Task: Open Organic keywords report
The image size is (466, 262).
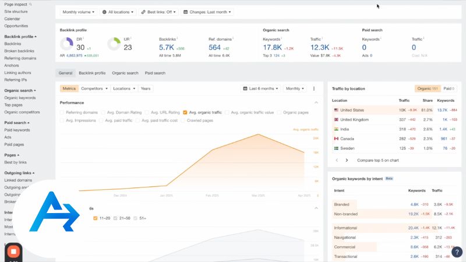Action: [x=20, y=98]
